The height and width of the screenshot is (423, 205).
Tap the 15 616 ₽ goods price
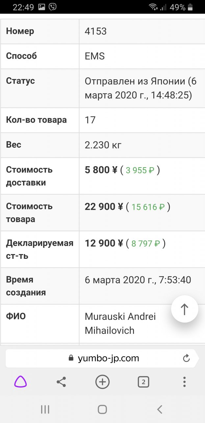point(148,207)
